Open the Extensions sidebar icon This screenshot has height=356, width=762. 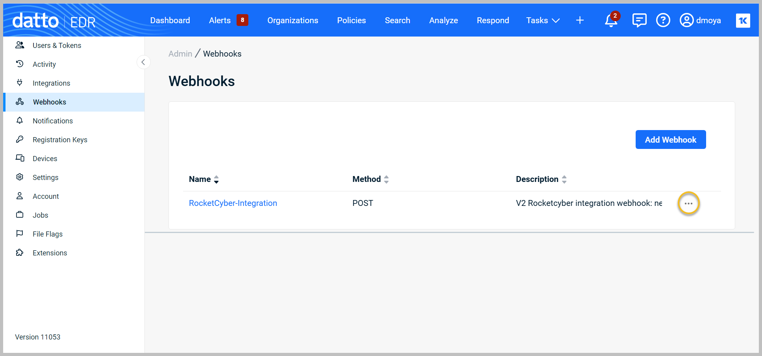pos(20,253)
